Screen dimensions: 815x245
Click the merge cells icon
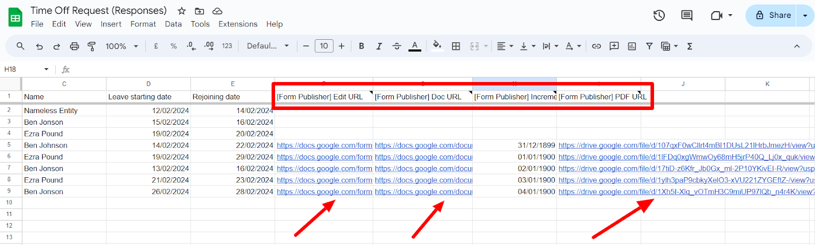pos(474,46)
